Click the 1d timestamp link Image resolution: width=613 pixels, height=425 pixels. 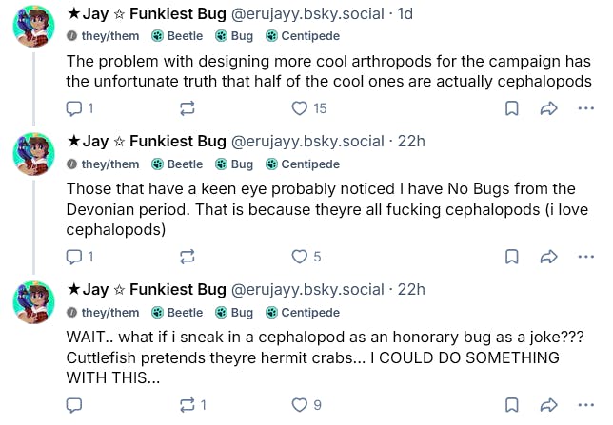405,14
